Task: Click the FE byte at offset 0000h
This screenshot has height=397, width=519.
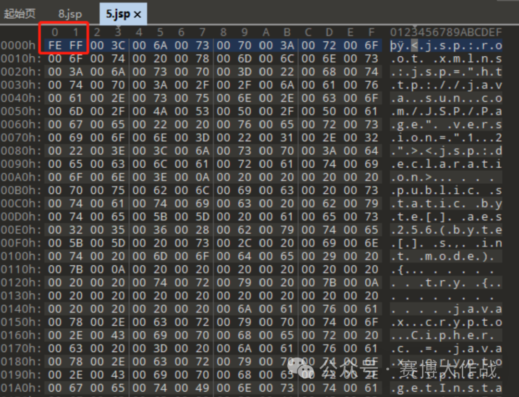Action: coord(55,45)
